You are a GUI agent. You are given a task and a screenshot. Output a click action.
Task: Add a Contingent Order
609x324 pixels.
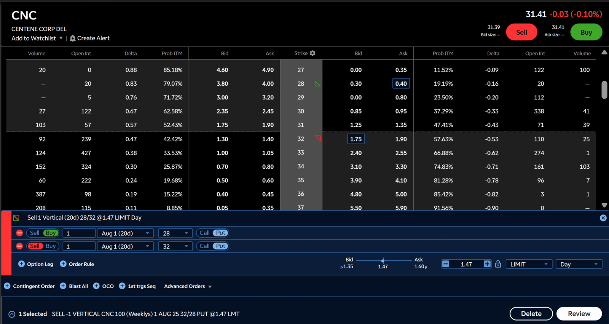pos(29,286)
